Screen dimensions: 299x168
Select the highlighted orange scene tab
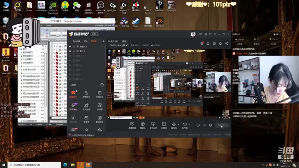pos(94,41)
